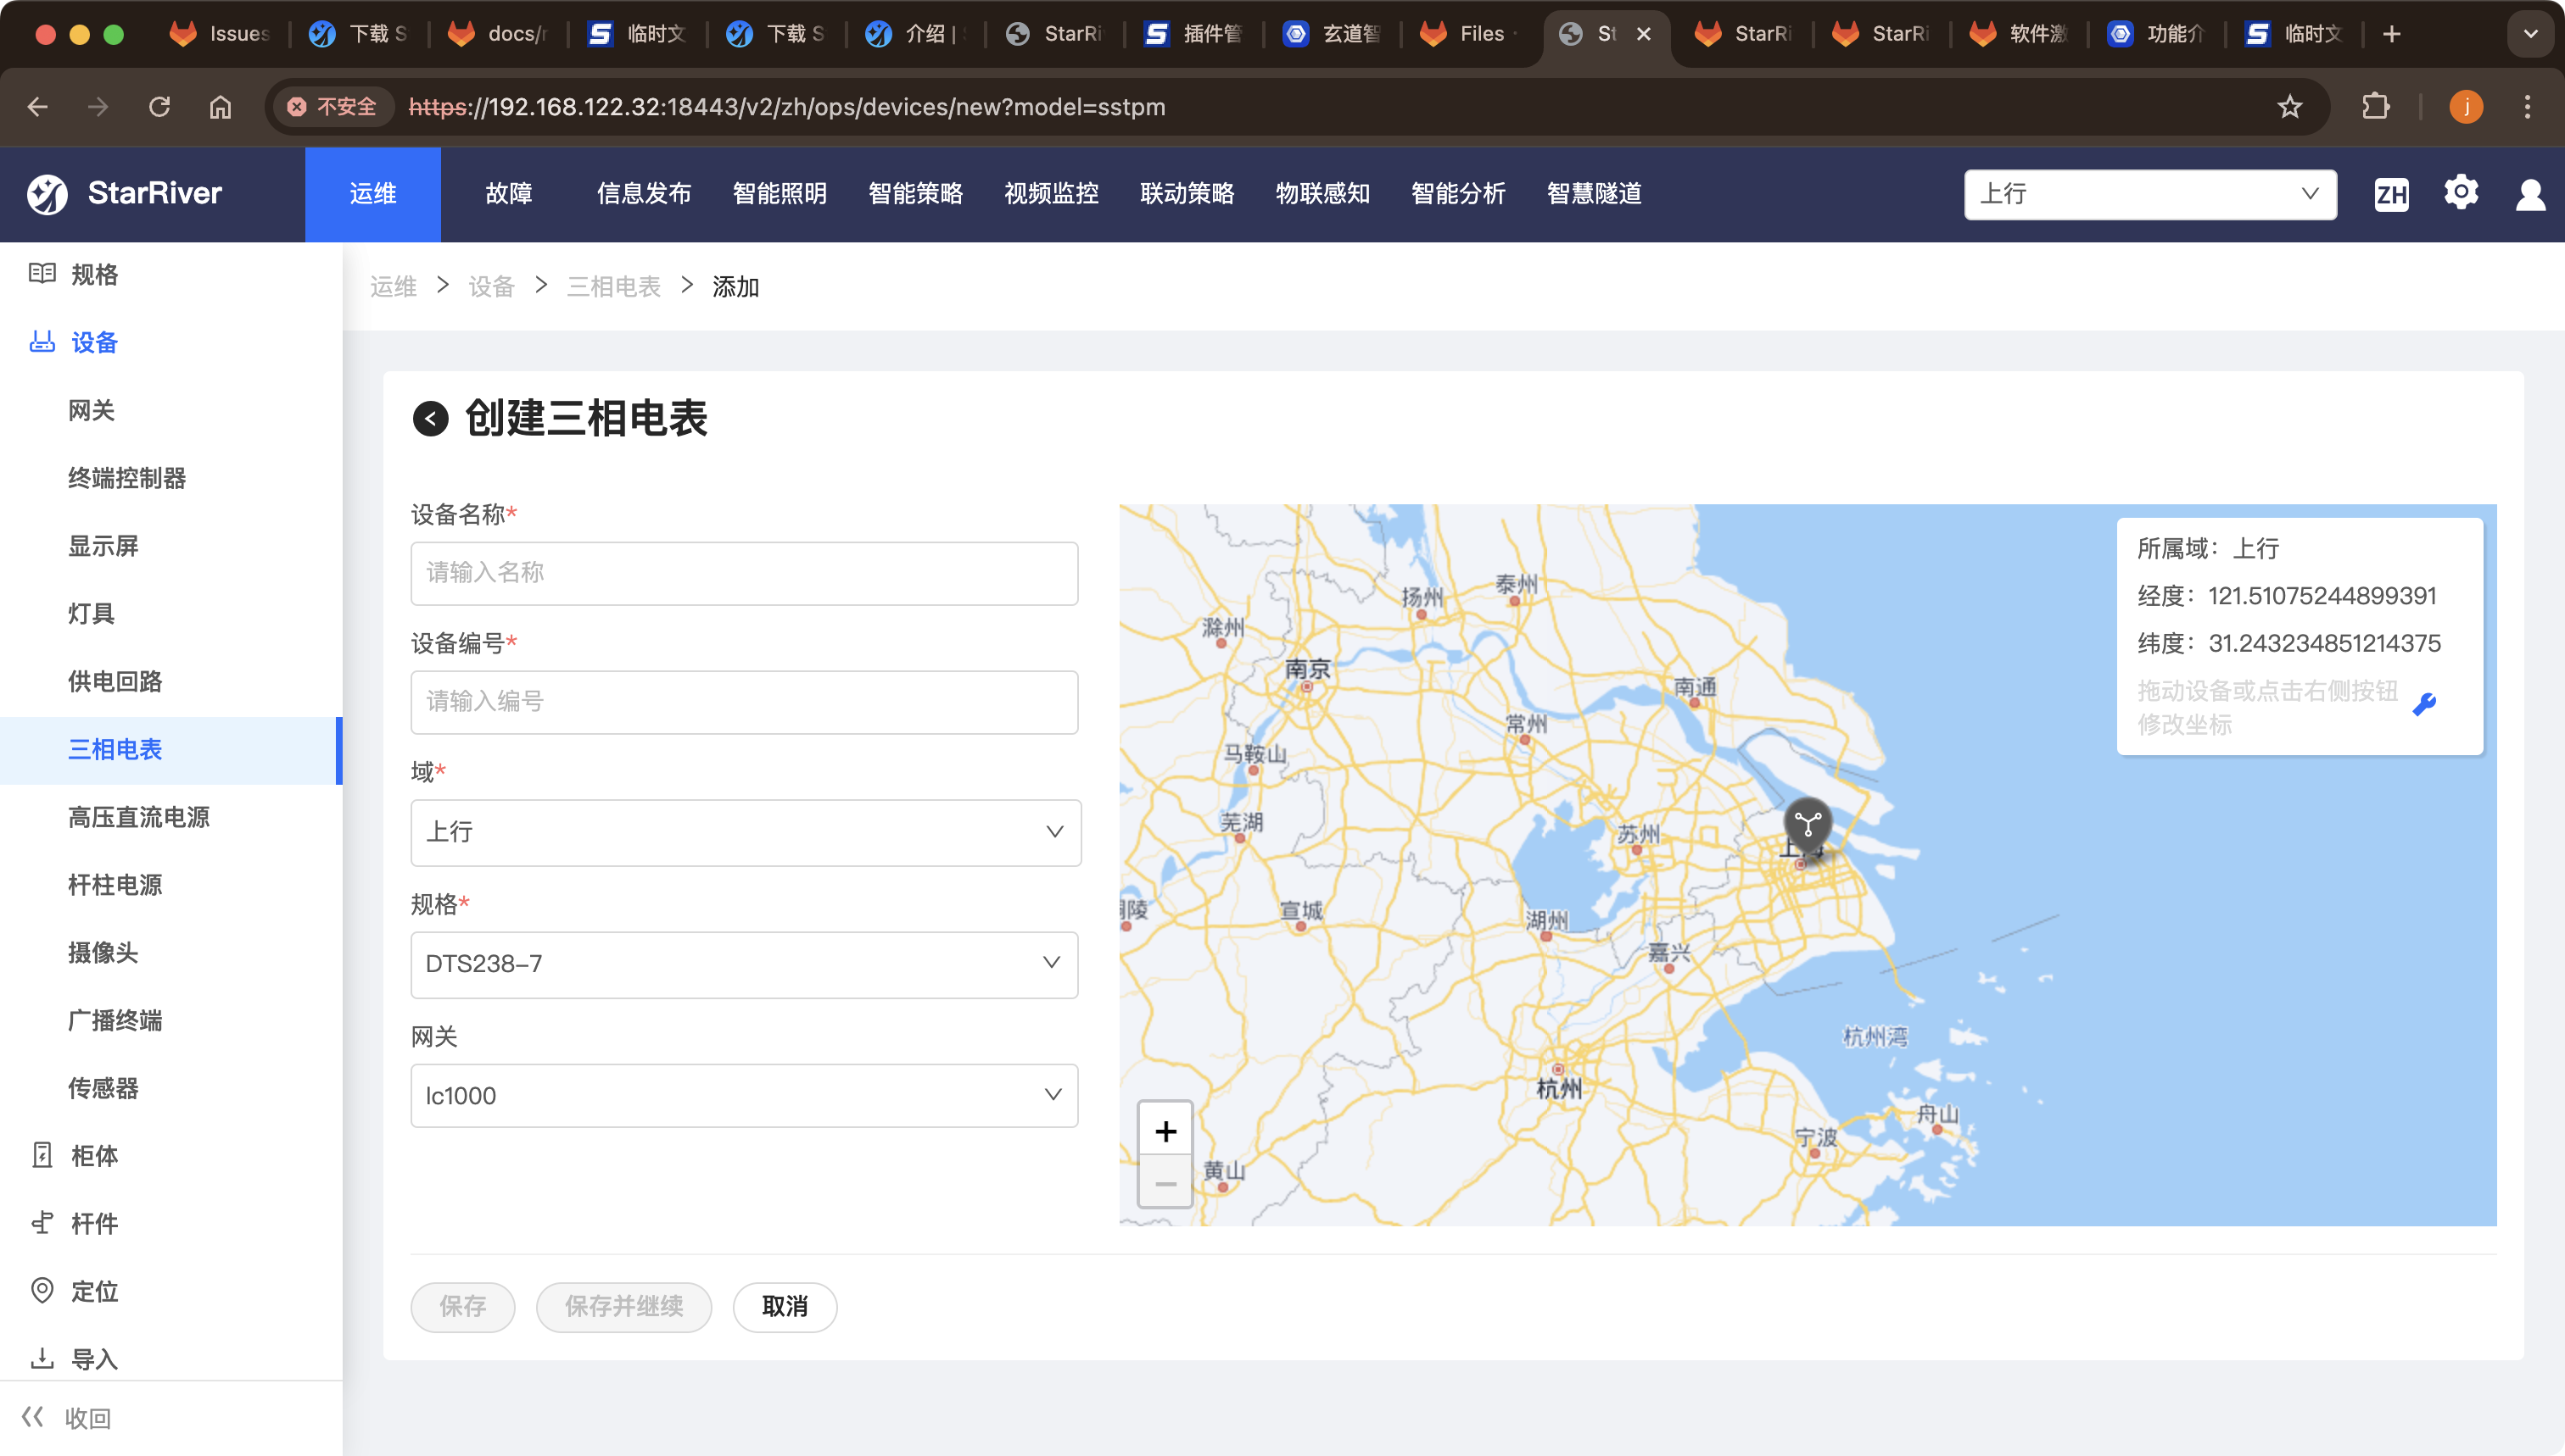Click the back arrow beside 创建三相电表
This screenshot has width=2565, height=1456.
coord(430,418)
